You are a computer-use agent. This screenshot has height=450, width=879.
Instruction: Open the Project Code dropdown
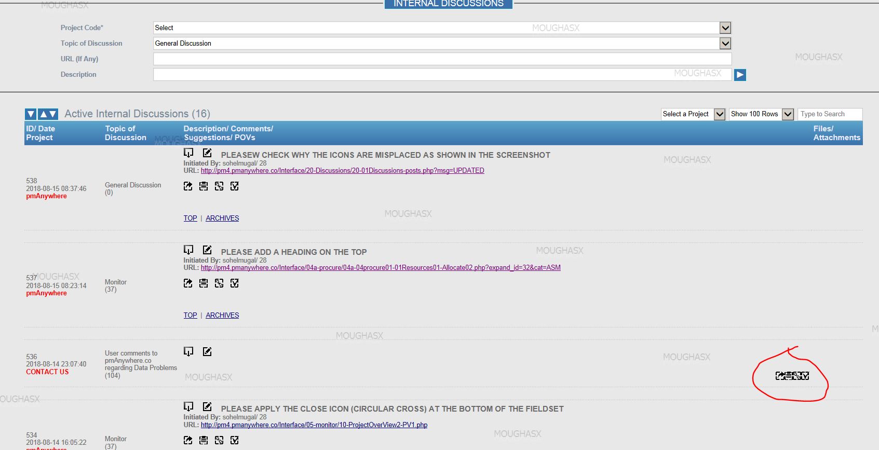[x=725, y=28]
